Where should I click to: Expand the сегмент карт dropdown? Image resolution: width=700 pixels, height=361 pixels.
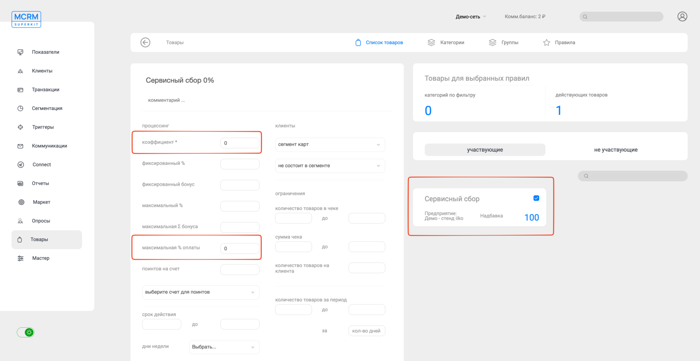(x=330, y=144)
